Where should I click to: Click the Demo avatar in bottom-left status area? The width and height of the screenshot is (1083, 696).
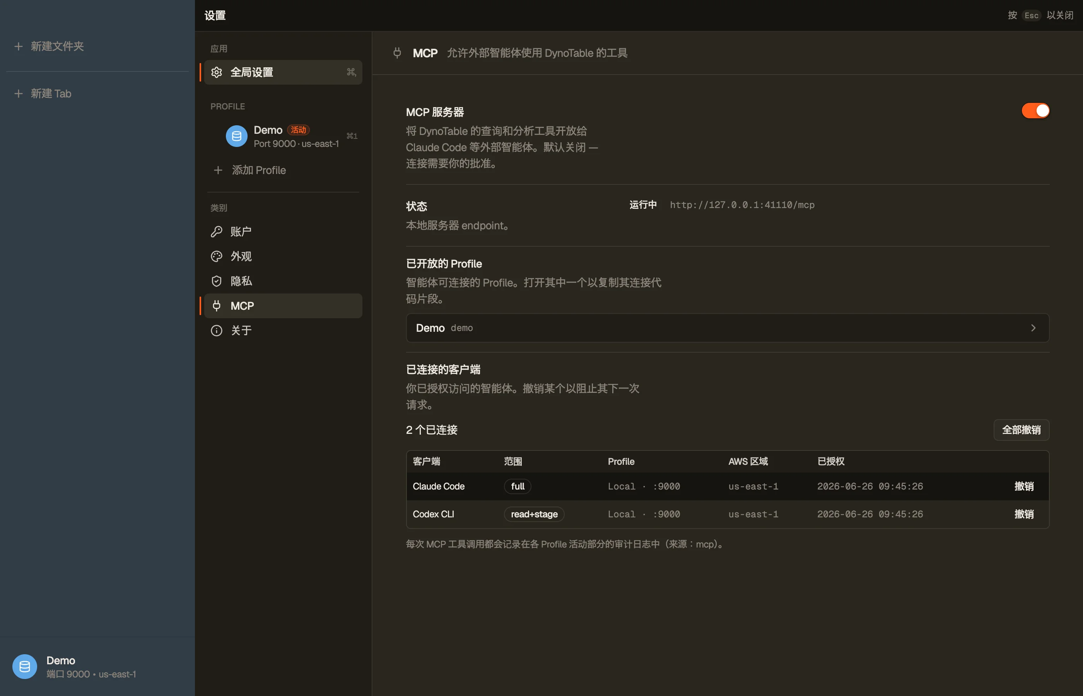coord(24,666)
